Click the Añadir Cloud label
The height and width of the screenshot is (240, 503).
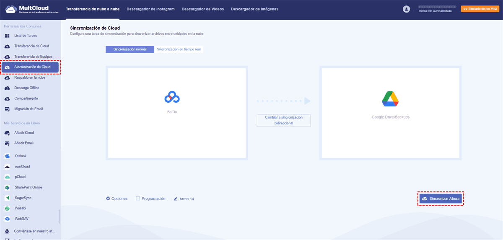pyautogui.click(x=24, y=133)
